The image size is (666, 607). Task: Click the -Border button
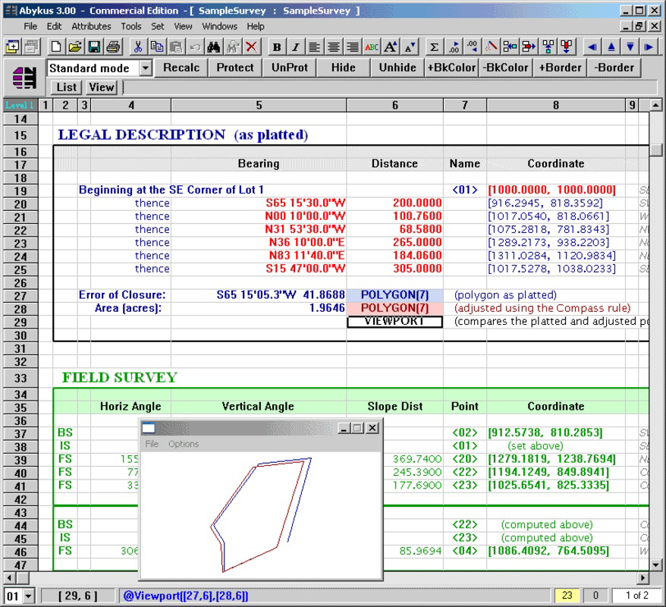pyautogui.click(x=614, y=68)
